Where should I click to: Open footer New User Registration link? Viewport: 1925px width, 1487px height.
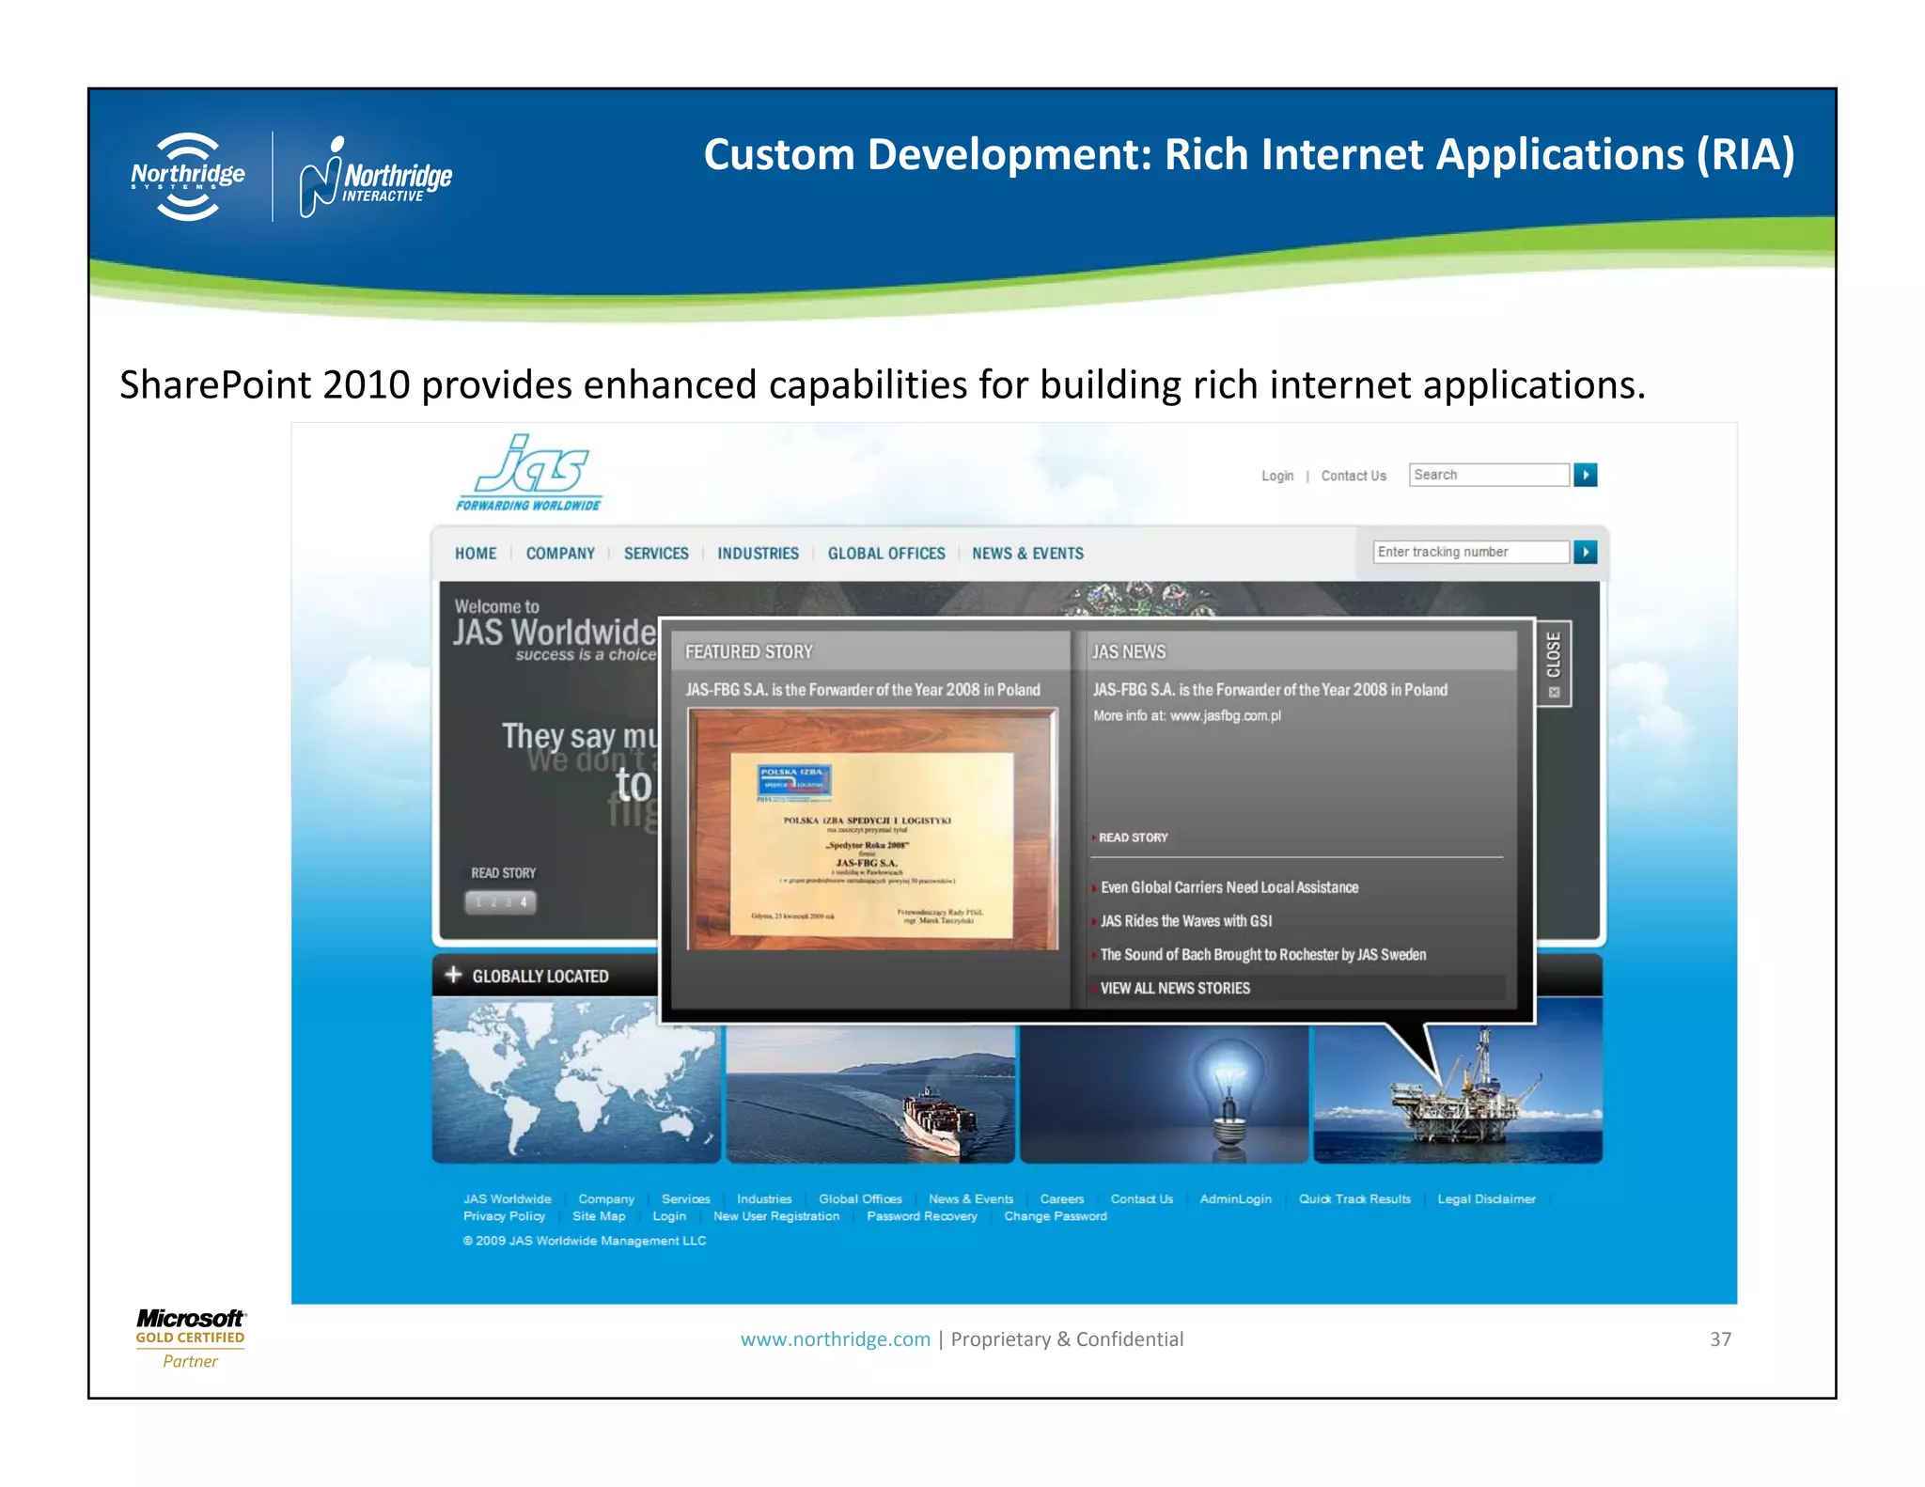776,1216
